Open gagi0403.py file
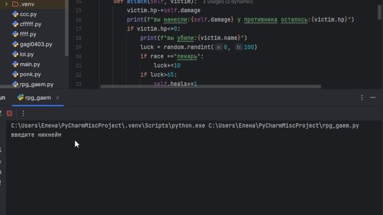 pos(36,44)
